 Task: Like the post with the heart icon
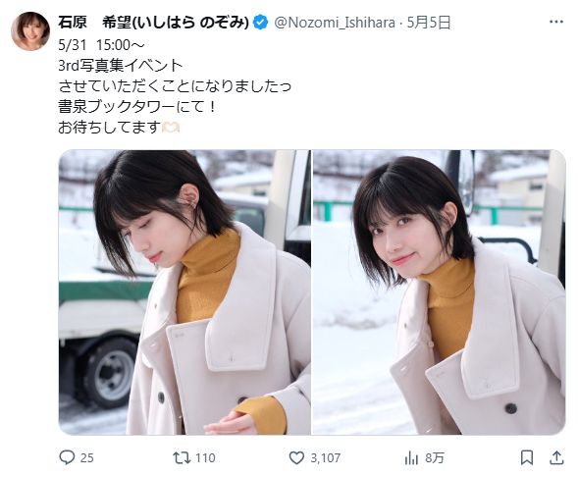click(x=296, y=457)
